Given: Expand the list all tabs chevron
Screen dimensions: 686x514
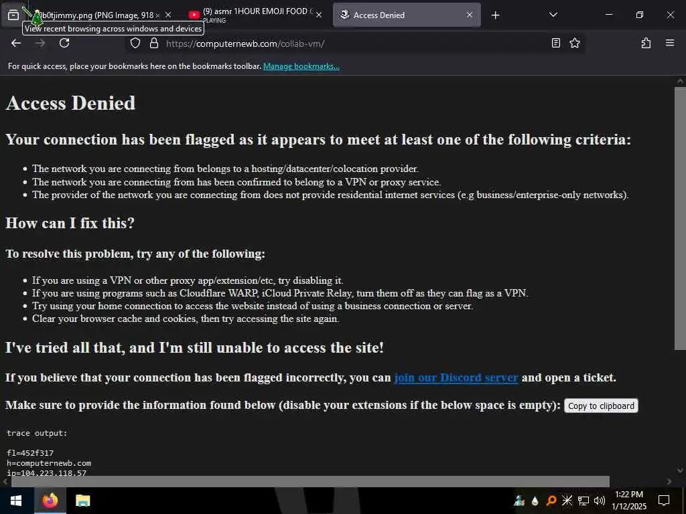Looking at the screenshot, I should (553, 15).
